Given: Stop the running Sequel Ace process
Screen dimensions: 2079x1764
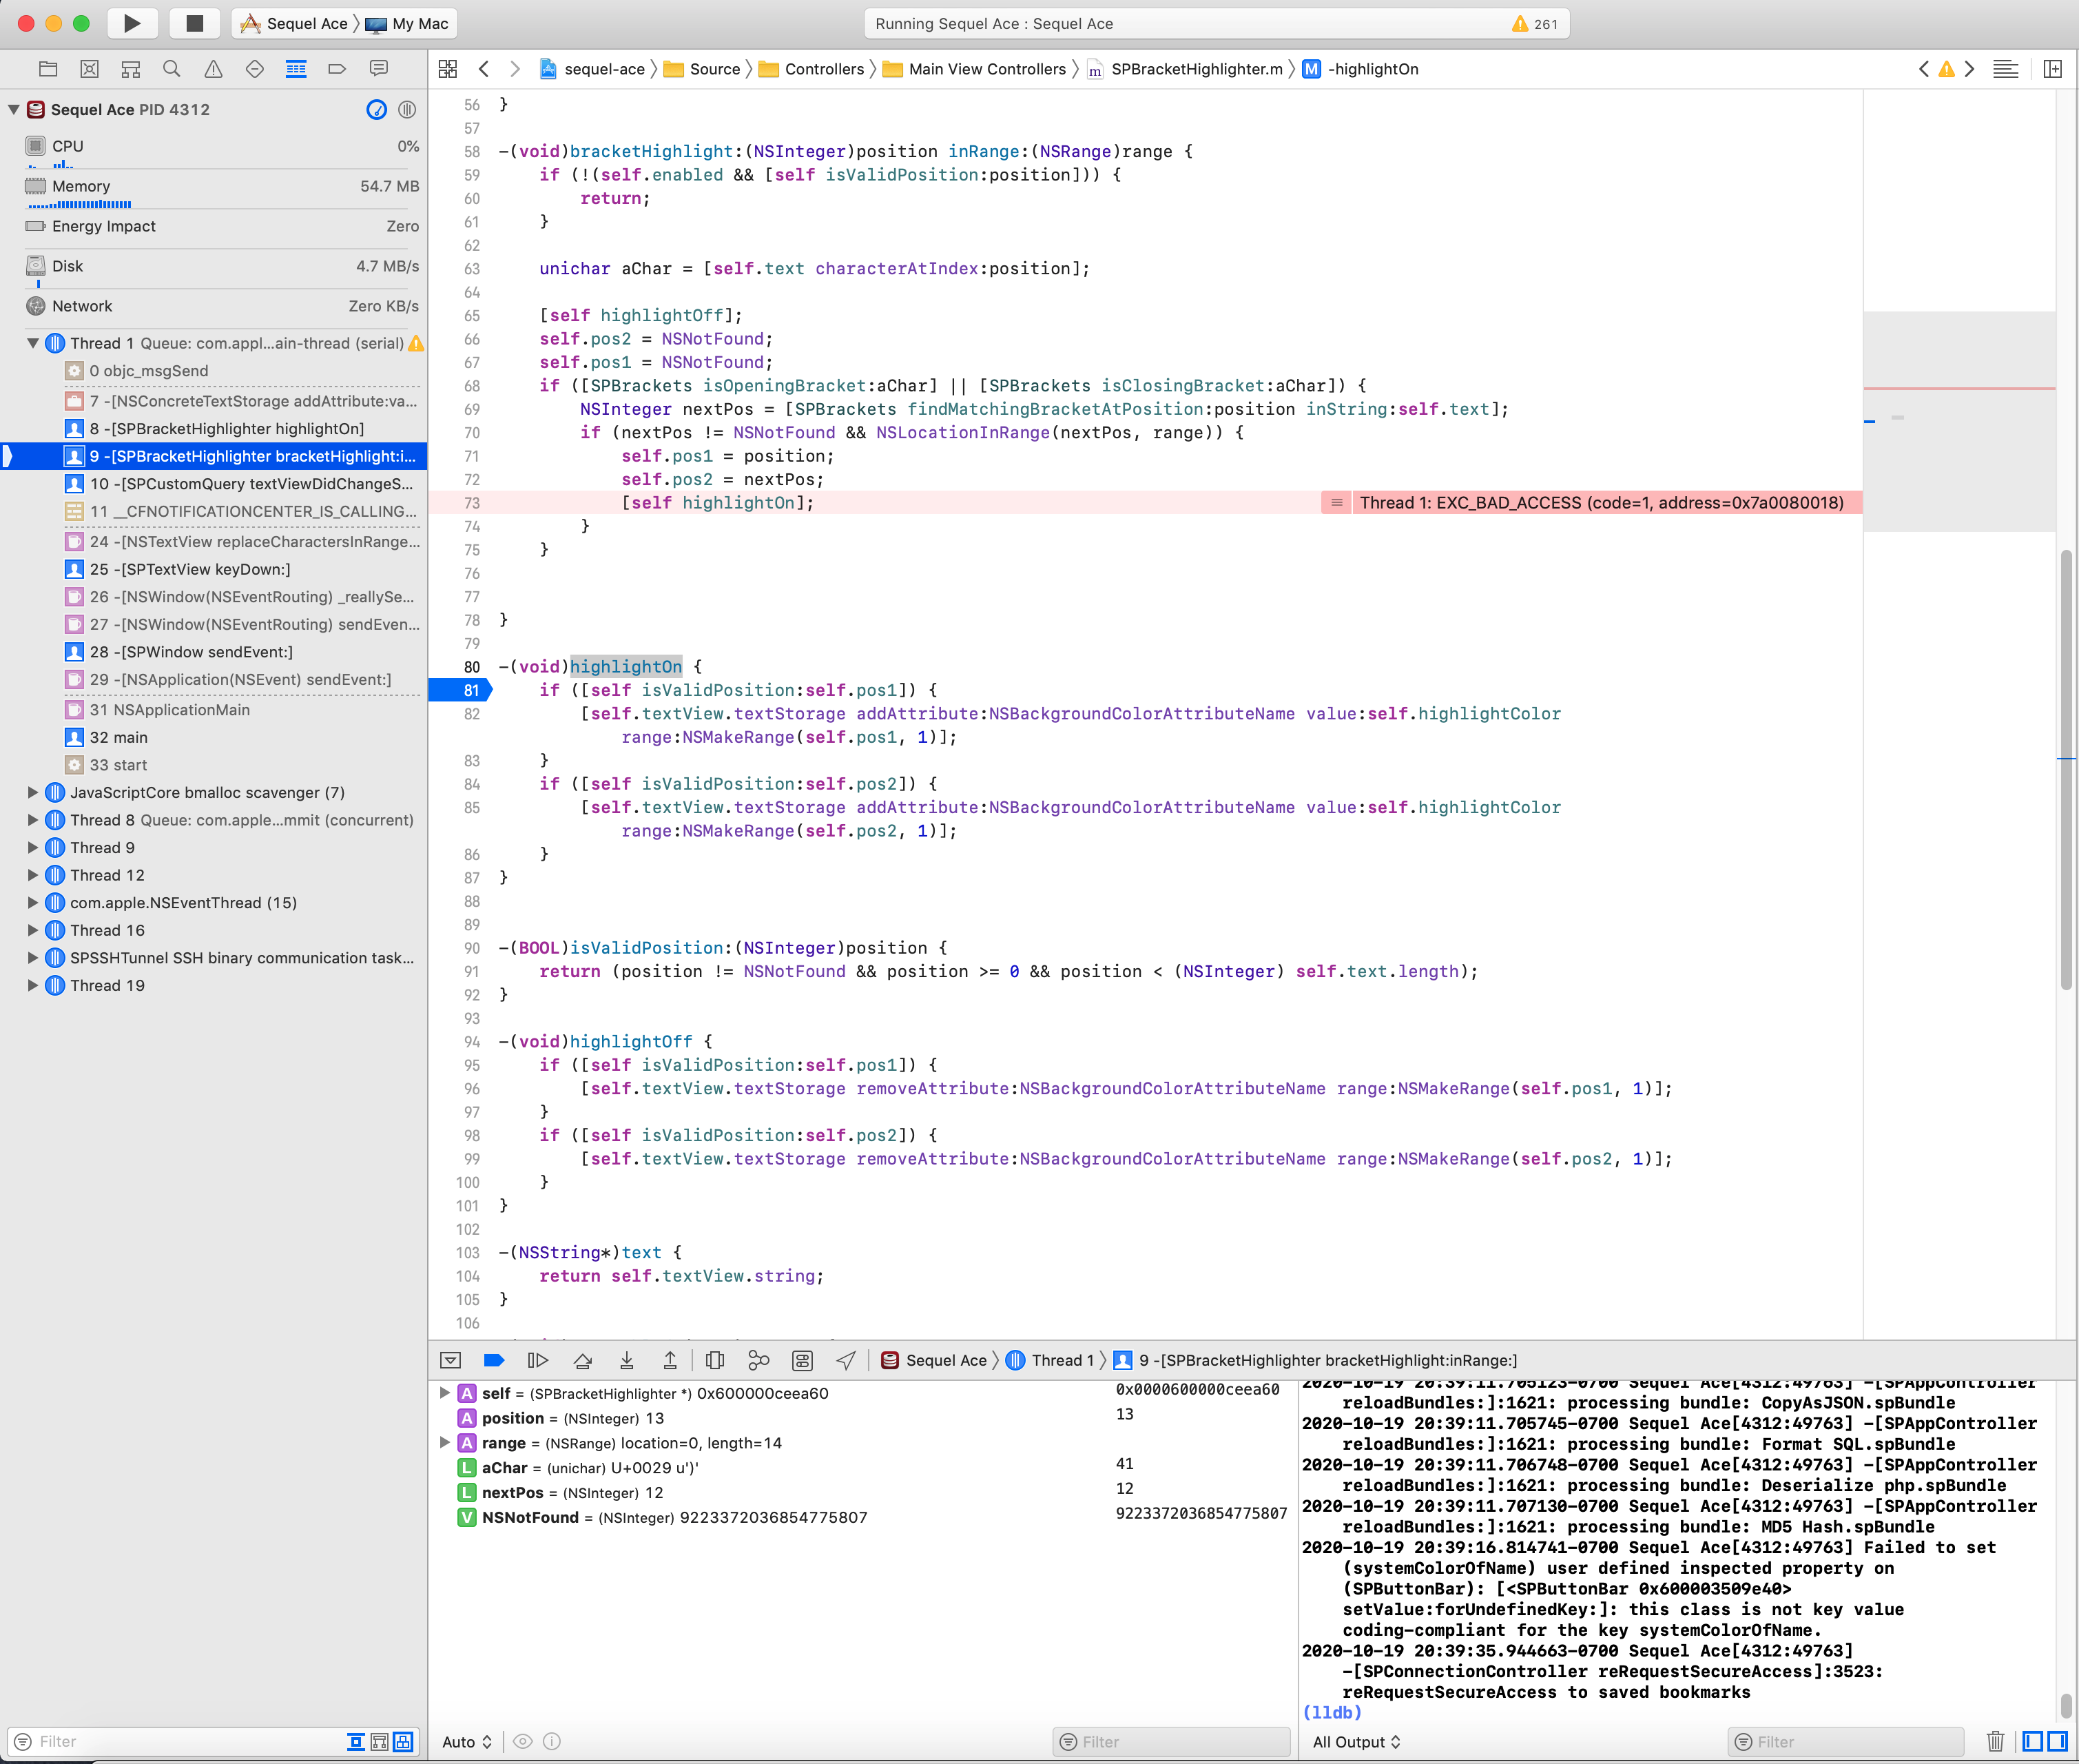Looking at the screenshot, I should (195, 23).
